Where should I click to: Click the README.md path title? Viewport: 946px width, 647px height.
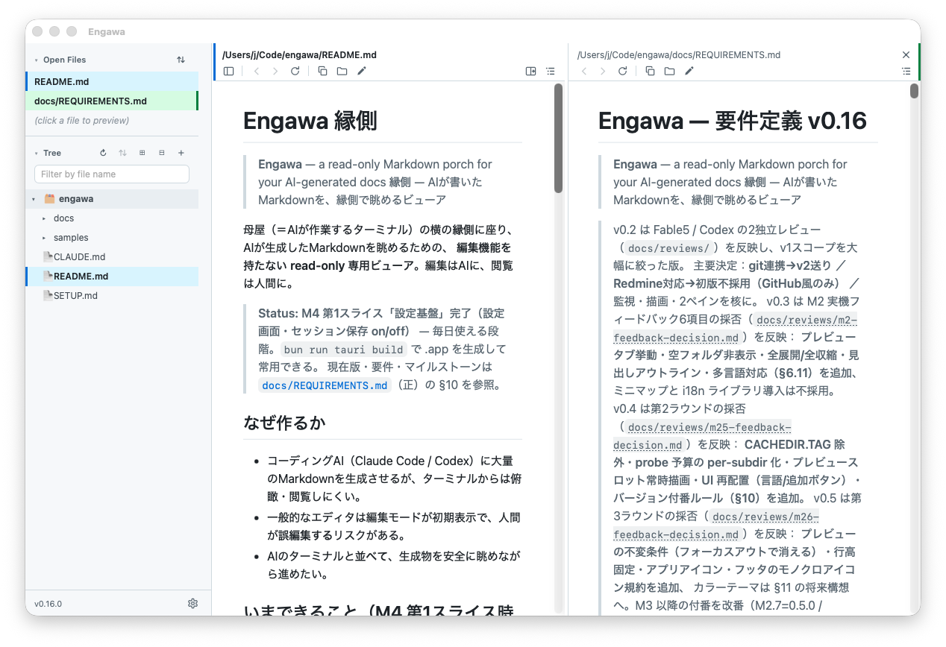pos(299,55)
